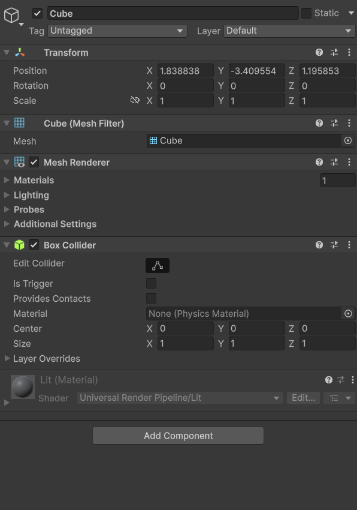Open the Mesh Renderer three-dot context menu
This screenshot has height=510, width=357.
[x=349, y=162]
